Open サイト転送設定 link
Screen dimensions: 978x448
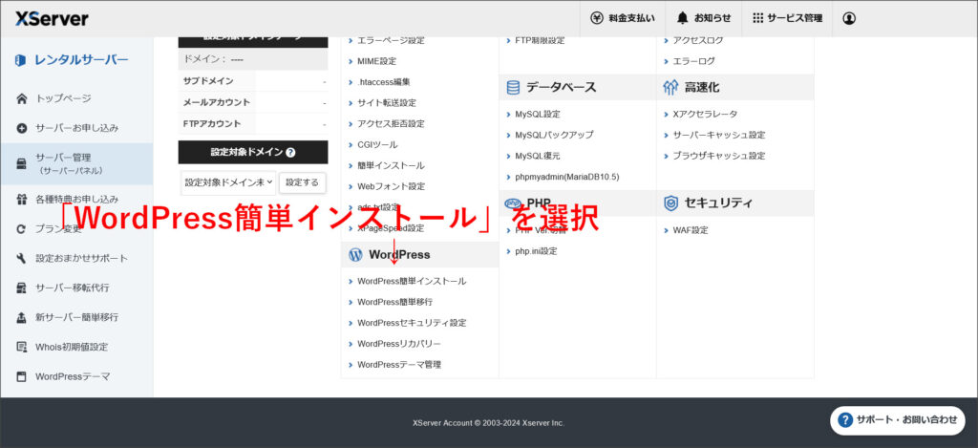pos(387,103)
